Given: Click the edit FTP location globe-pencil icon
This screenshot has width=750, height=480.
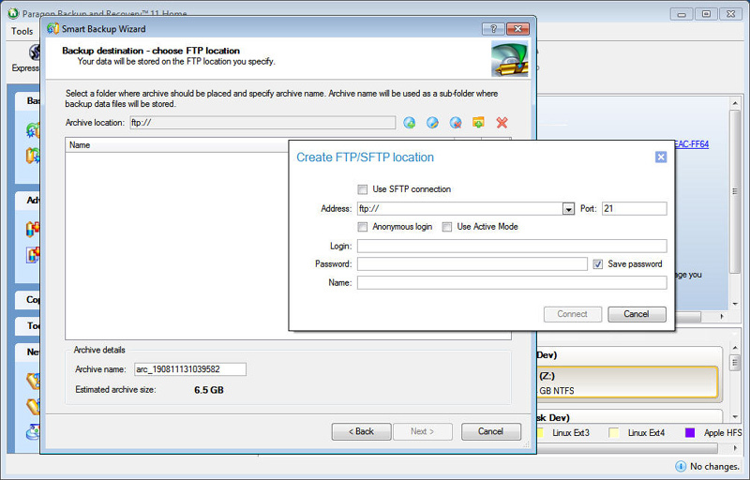Looking at the screenshot, I should (x=432, y=123).
